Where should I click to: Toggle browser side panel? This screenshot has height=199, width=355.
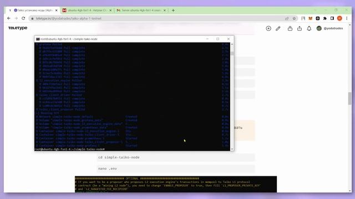pyautogui.click(x=332, y=18)
